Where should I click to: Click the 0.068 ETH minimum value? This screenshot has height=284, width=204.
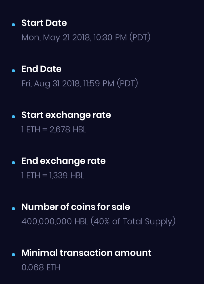41,268
